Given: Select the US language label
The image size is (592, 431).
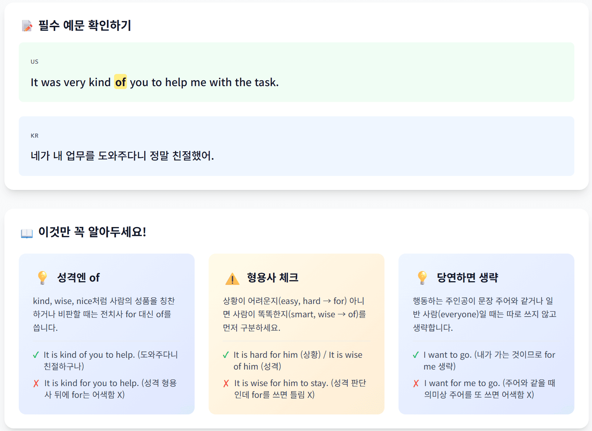Looking at the screenshot, I should click(34, 61).
